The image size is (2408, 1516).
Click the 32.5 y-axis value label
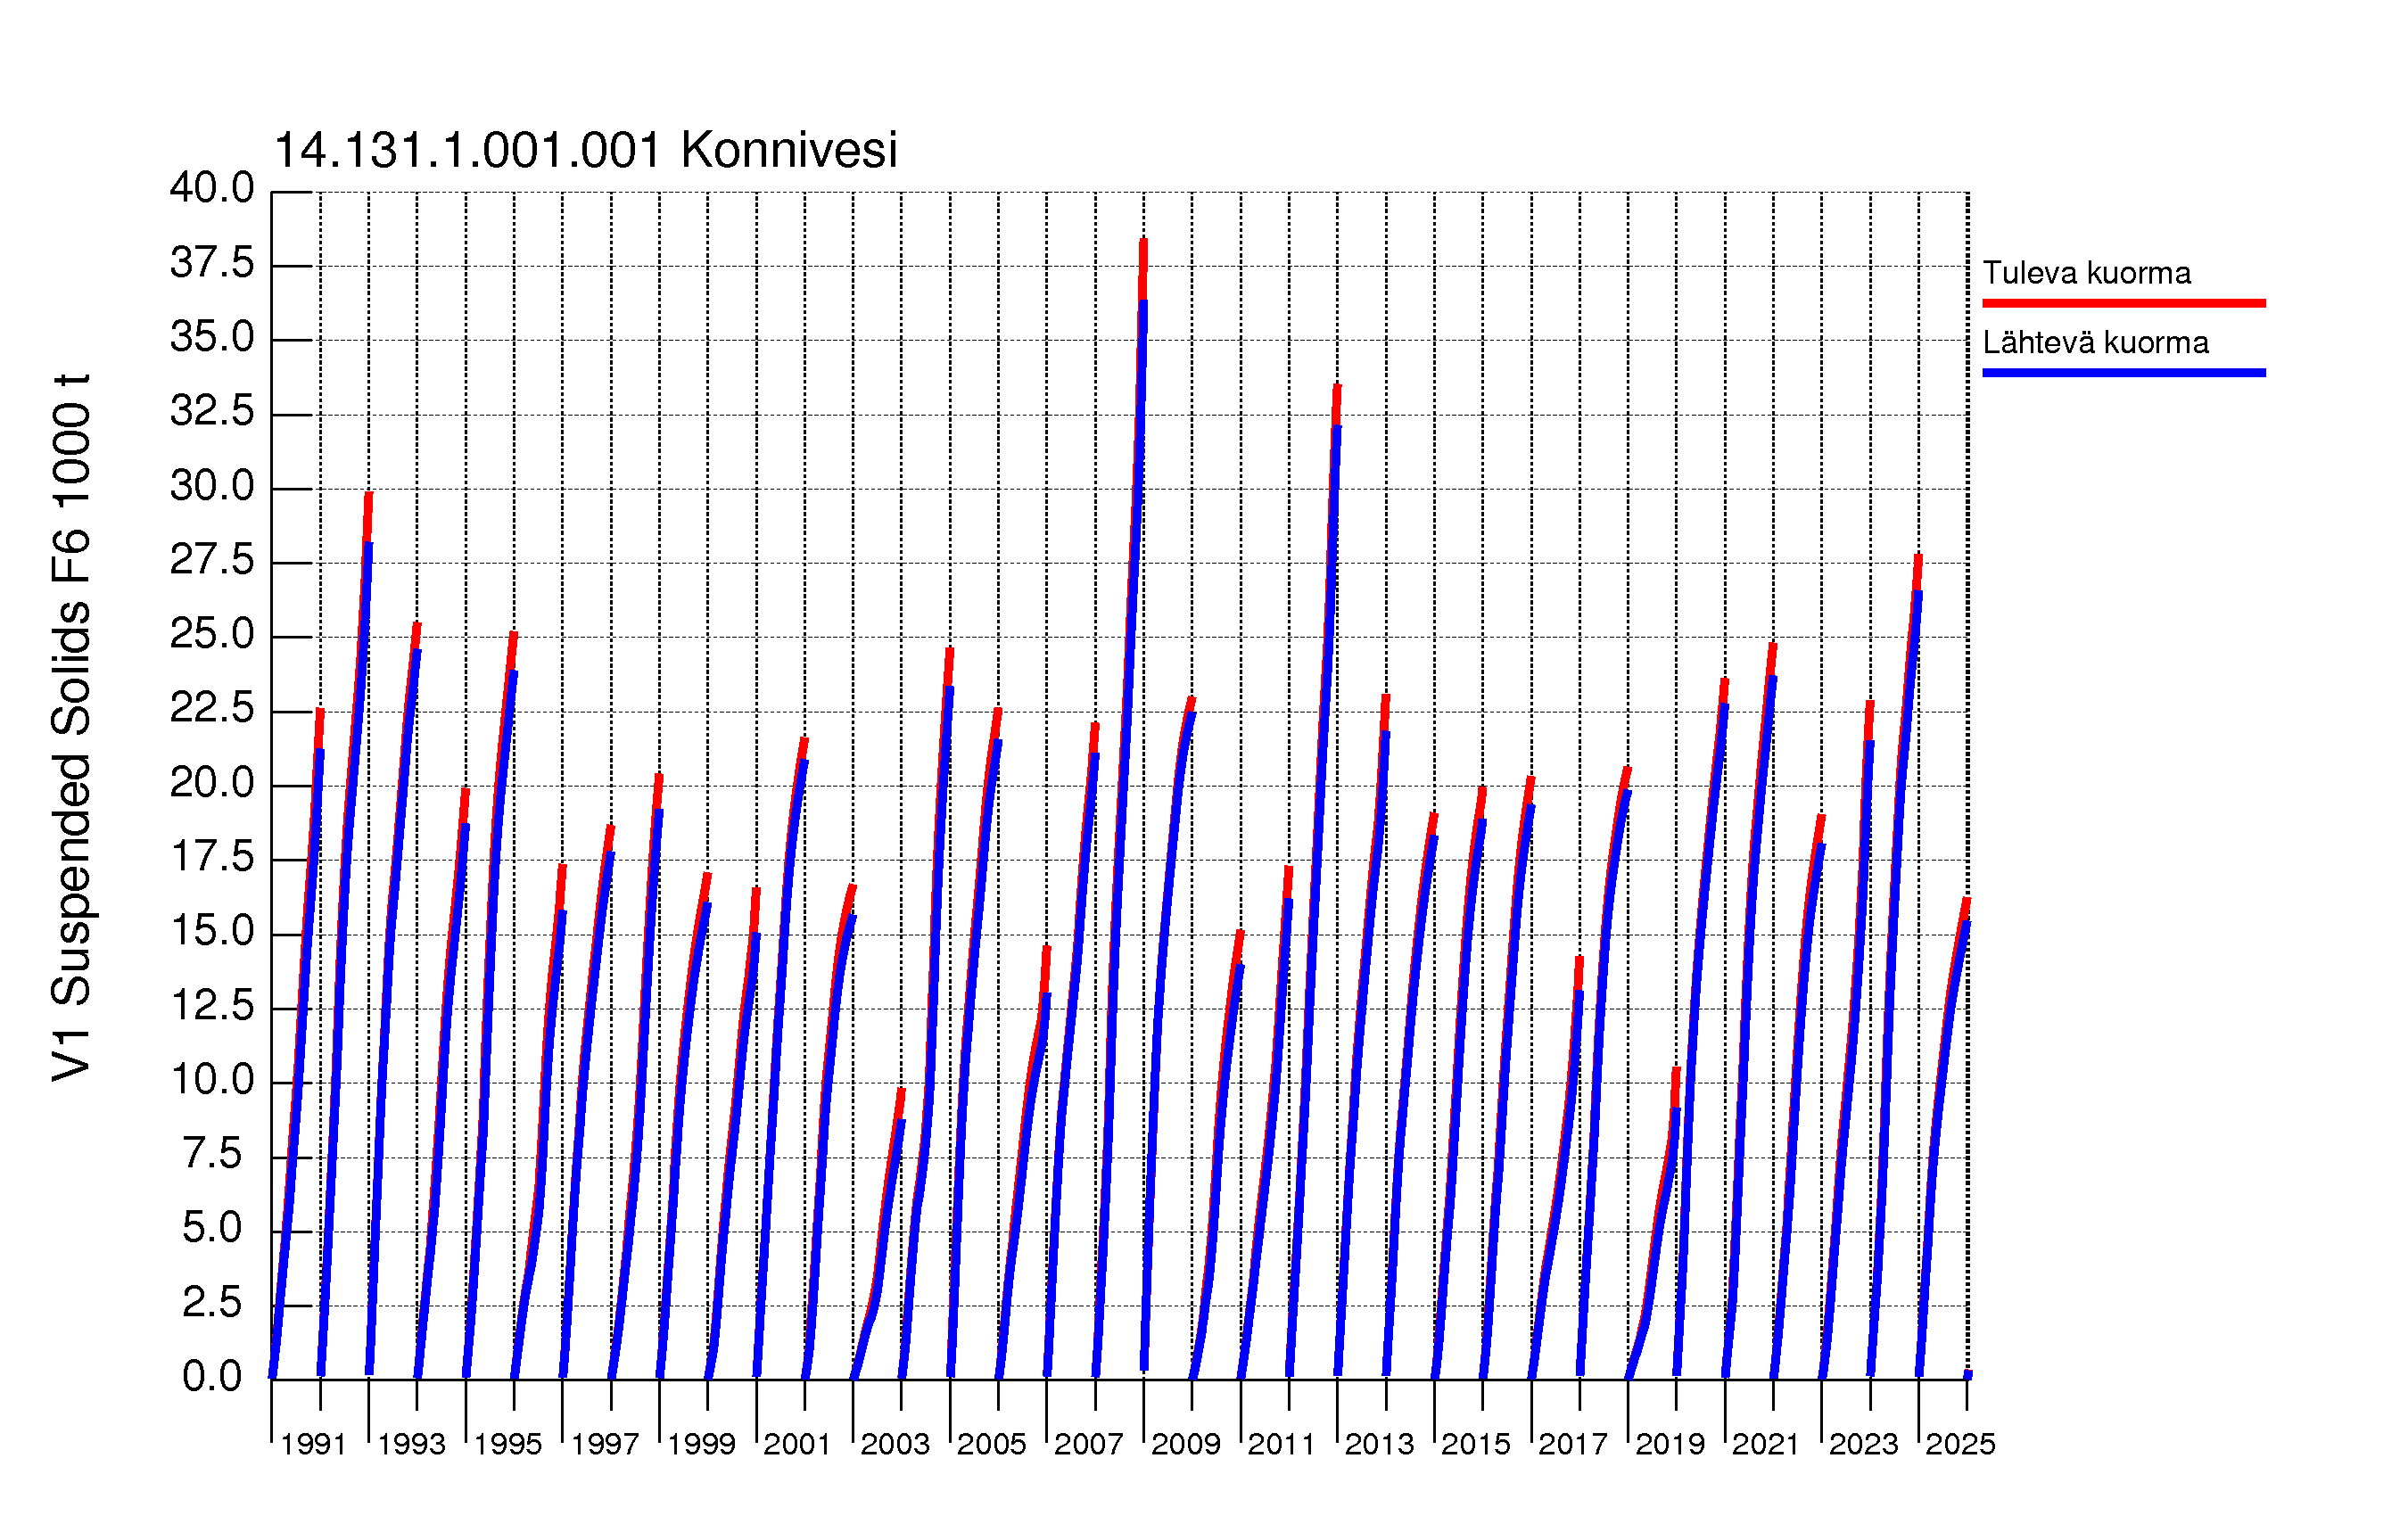[x=212, y=411]
